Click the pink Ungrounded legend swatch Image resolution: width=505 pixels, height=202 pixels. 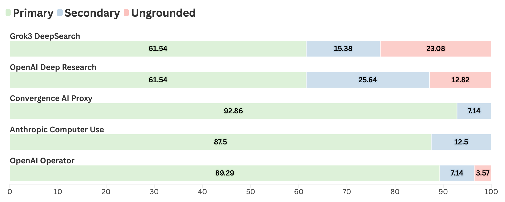tap(126, 13)
